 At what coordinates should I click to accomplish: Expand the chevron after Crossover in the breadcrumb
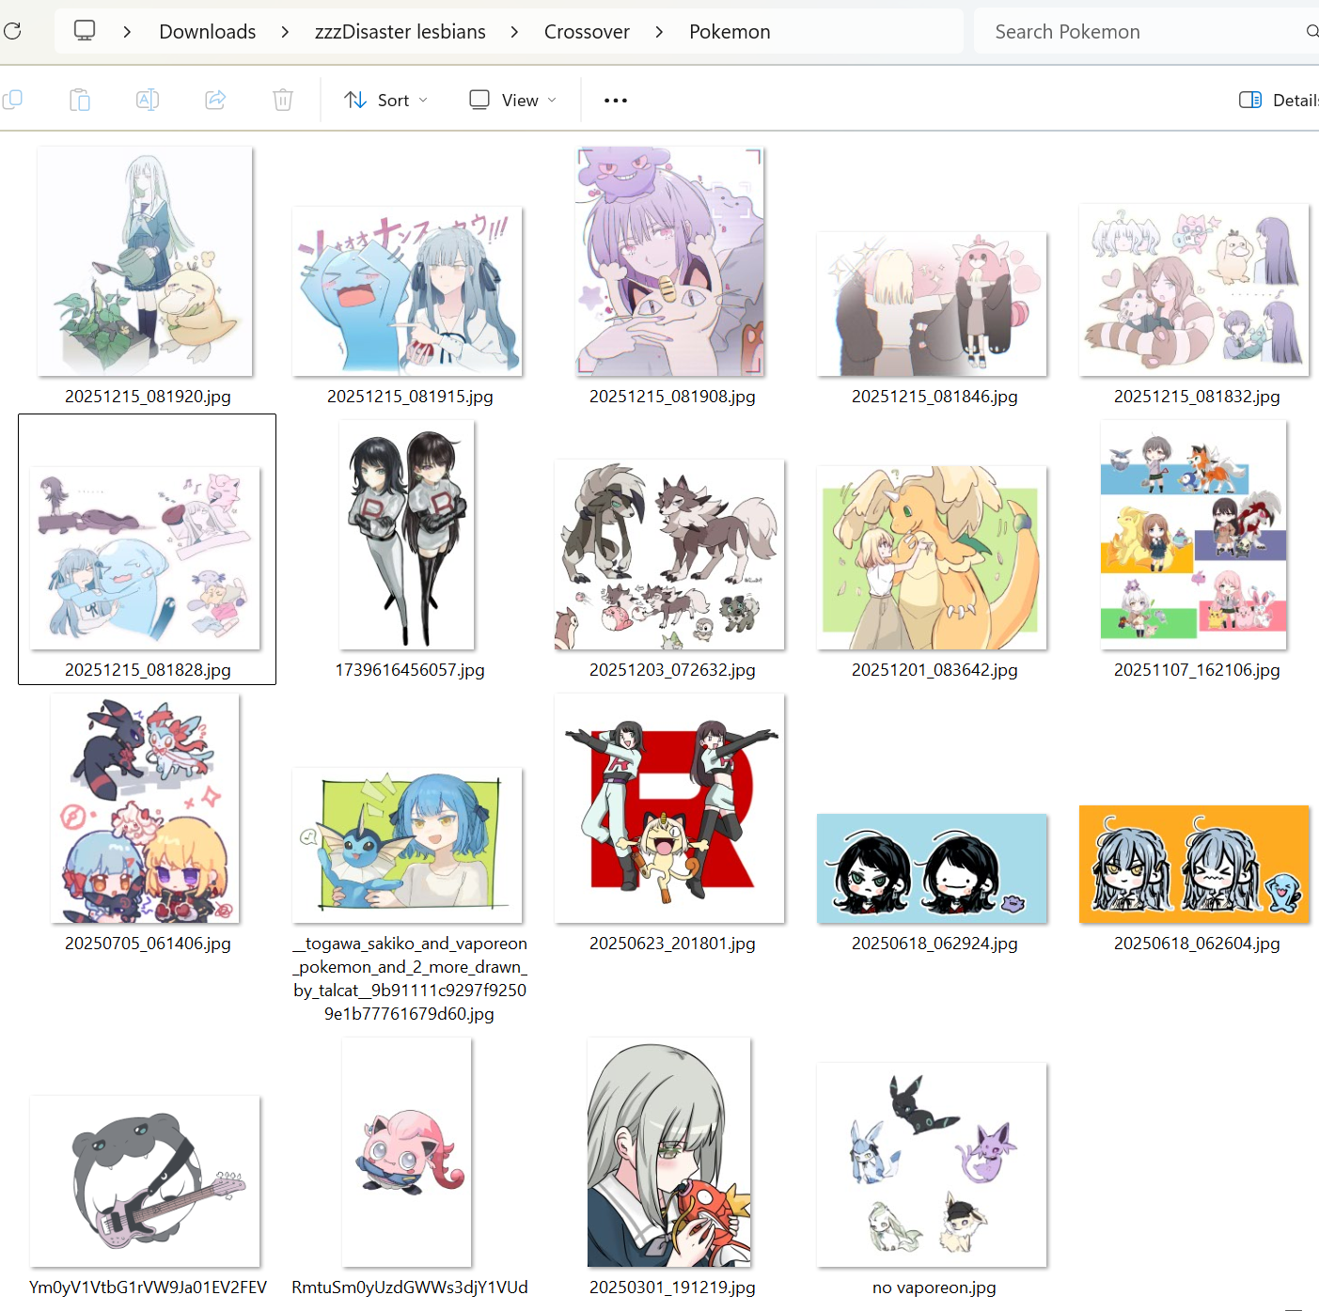(659, 32)
